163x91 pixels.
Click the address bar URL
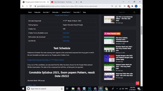click(67, 6)
